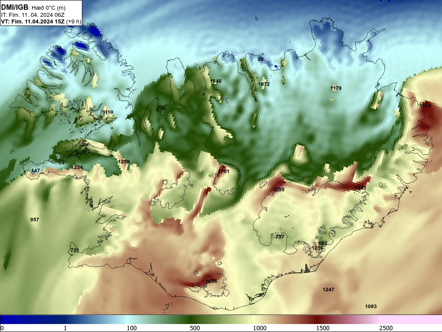The height and width of the screenshot is (332, 442).
Task: Click the map value 1083
Action: pos(371,307)
